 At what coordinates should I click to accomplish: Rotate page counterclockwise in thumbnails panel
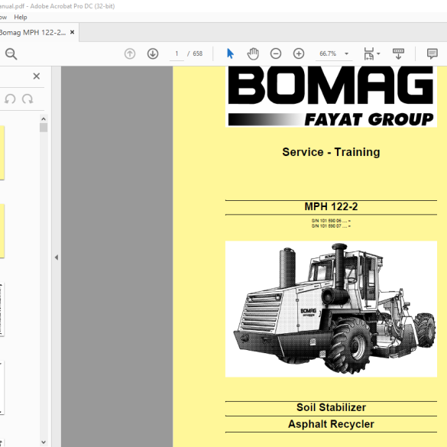[x=10, y=99]
